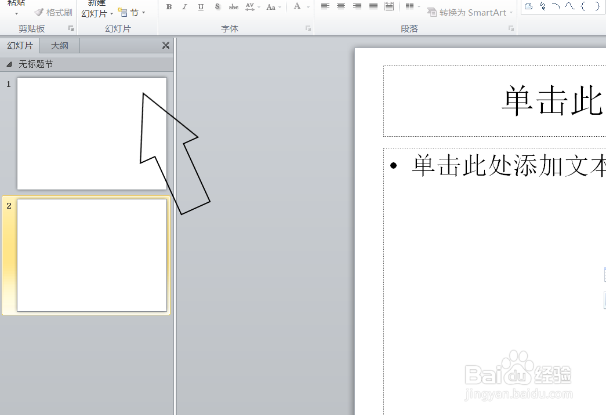This screenshot has height=415, width=606.
Task: Toggle strikethrough formatting
Action: [234, 7]
